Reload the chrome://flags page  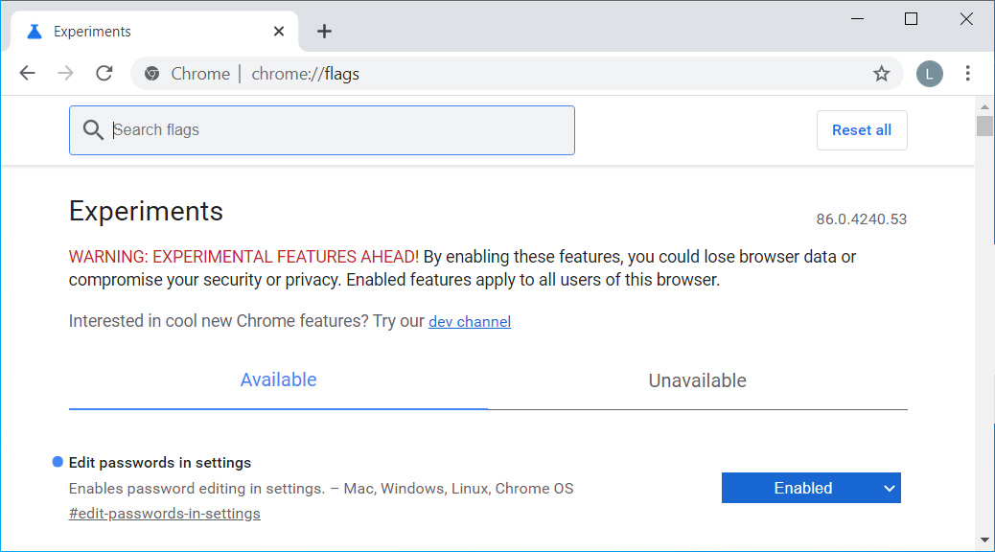[104, 74]
